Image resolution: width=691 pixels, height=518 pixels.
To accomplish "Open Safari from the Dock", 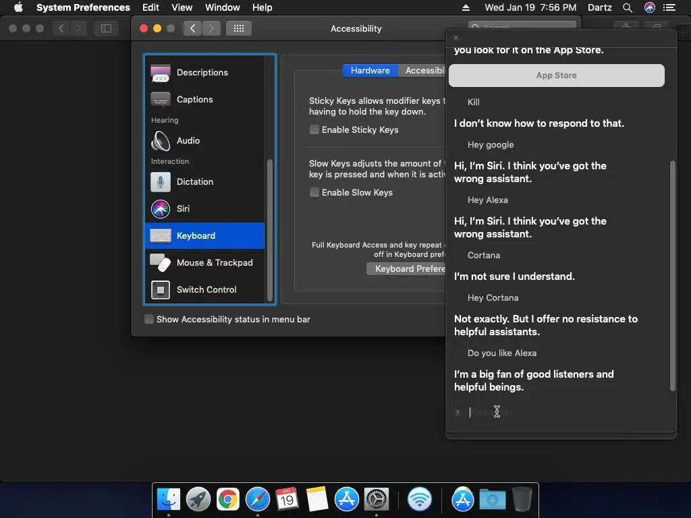I will pos(258,499).
